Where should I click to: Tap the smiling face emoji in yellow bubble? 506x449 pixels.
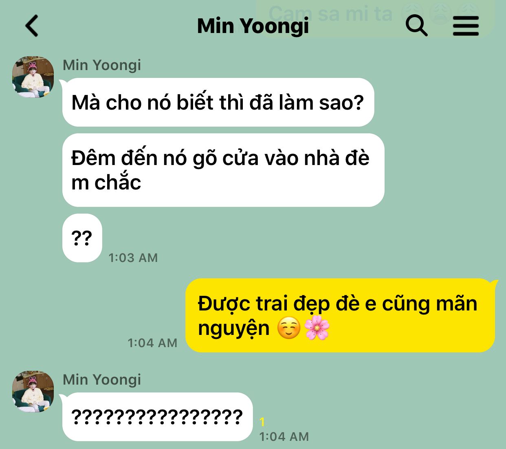point(289,328)
